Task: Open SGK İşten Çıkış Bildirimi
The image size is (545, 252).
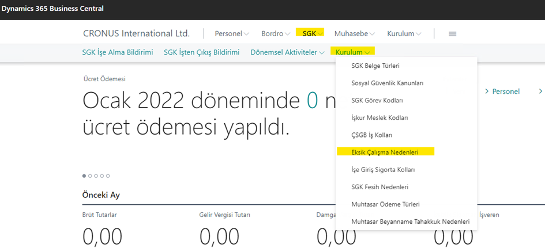Action: click(202, 52)
